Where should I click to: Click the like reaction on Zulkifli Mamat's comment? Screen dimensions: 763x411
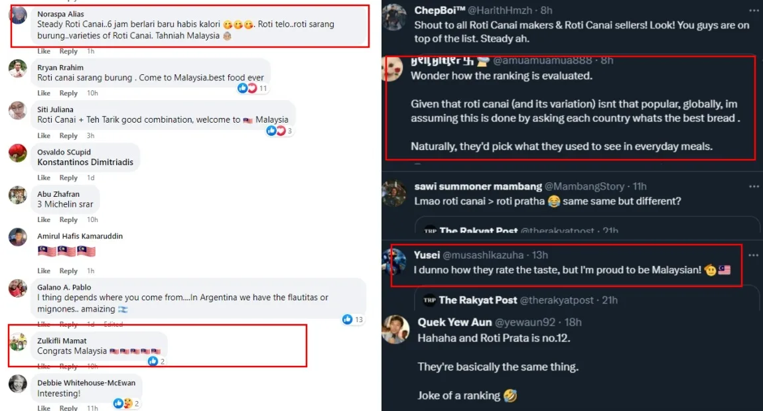tap(153, 361)
